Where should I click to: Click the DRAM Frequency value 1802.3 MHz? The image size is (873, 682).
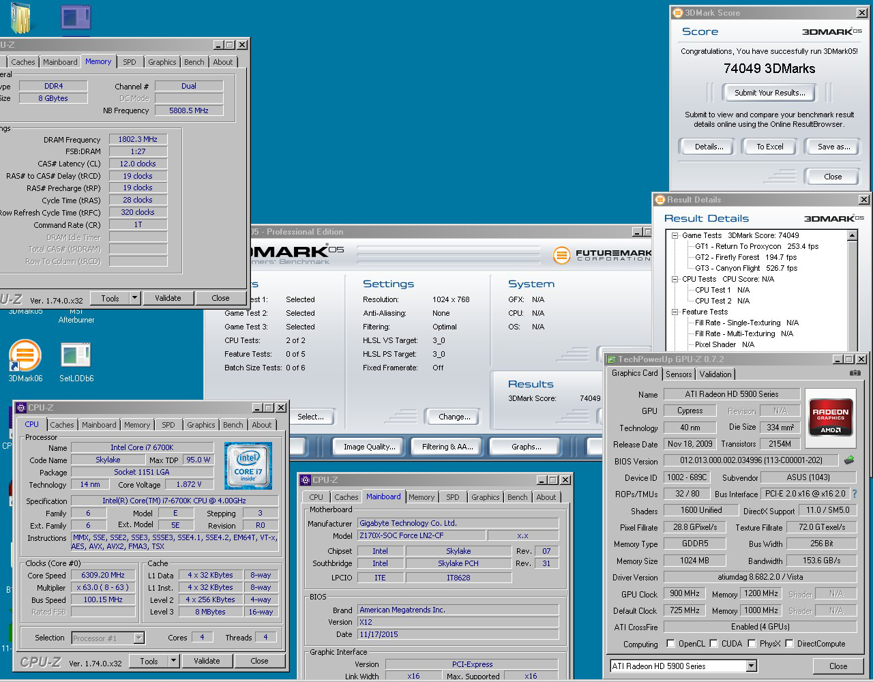click(138, 139)
